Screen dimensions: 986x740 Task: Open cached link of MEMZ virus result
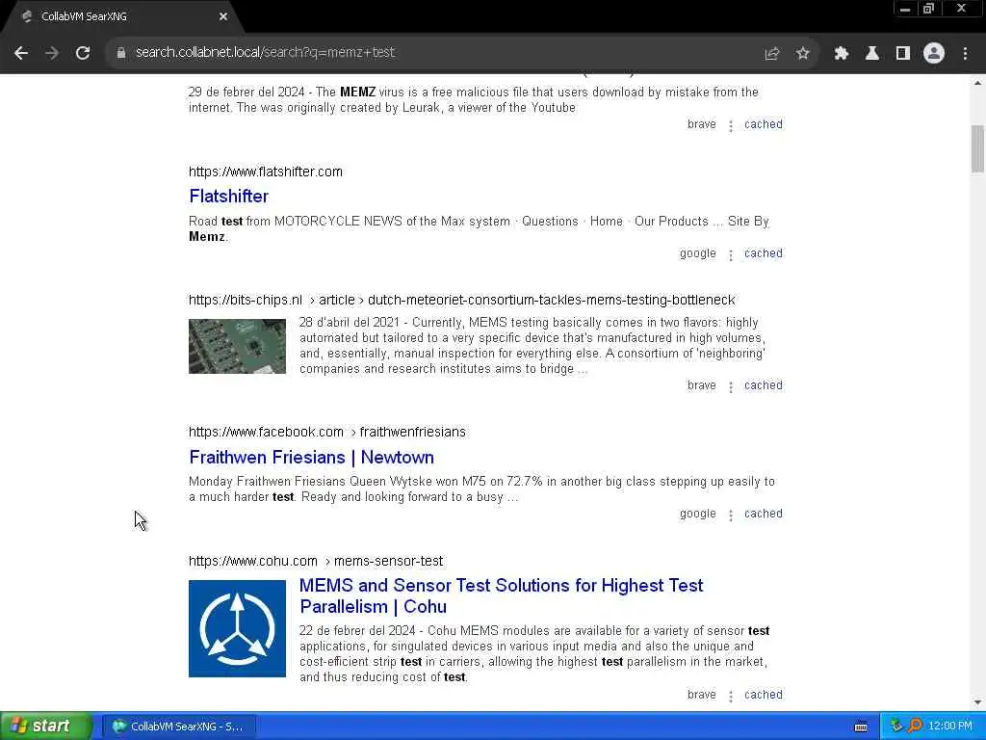pyautogui.click(x=764, y=124)
